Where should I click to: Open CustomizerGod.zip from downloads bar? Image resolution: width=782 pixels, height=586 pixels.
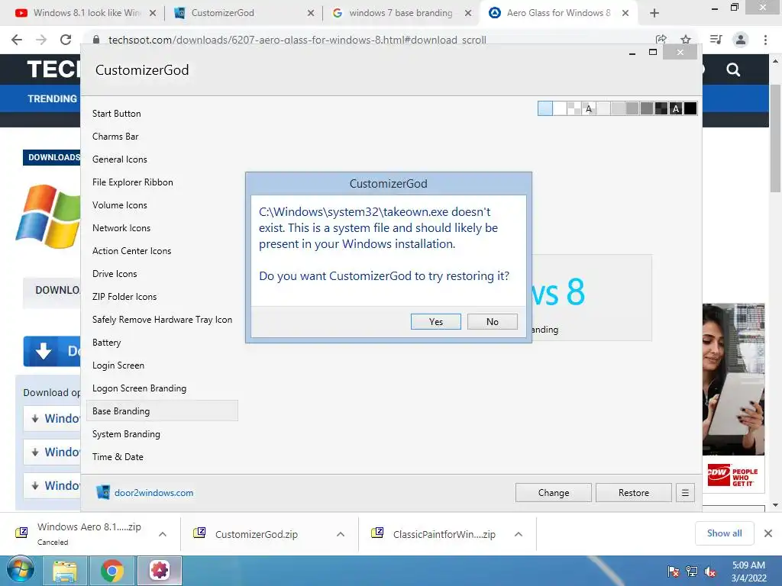pyautogui.click(x=257, y=534)
